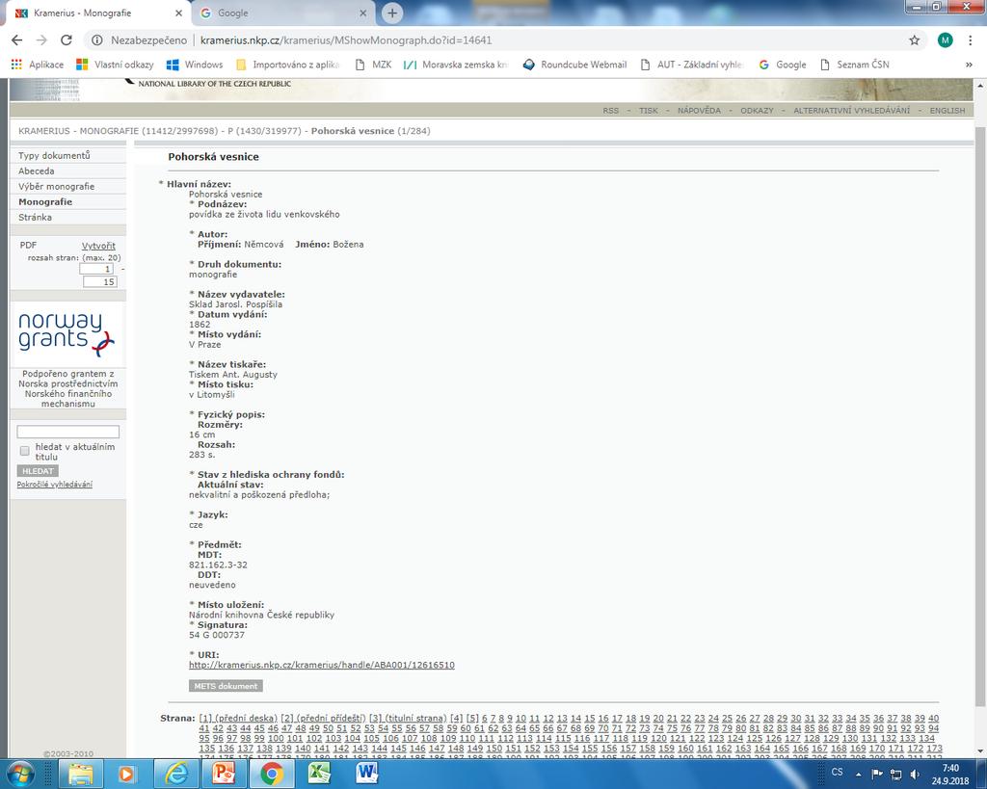Viewport: 987px width, 789px height.
Task: Select Typy dokumentů in sidebar
Action: tap(54, 155)
